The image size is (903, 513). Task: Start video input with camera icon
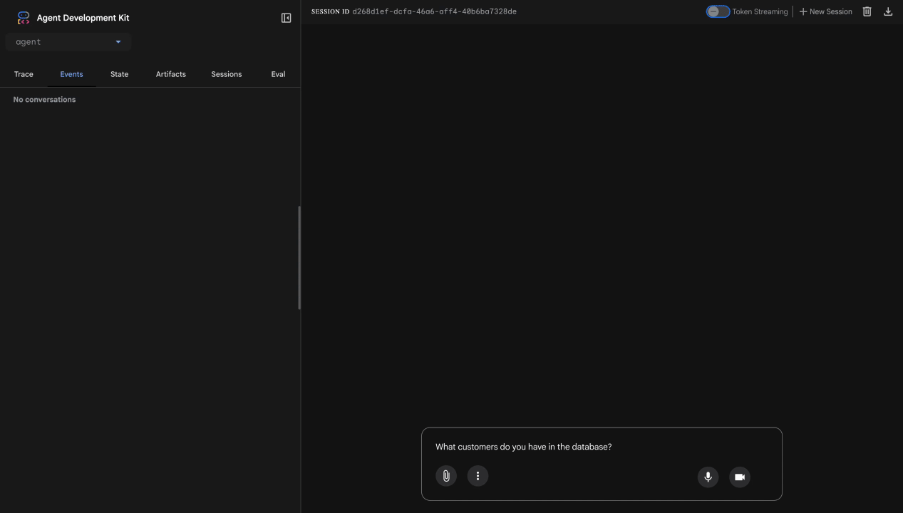pos(739,477)
